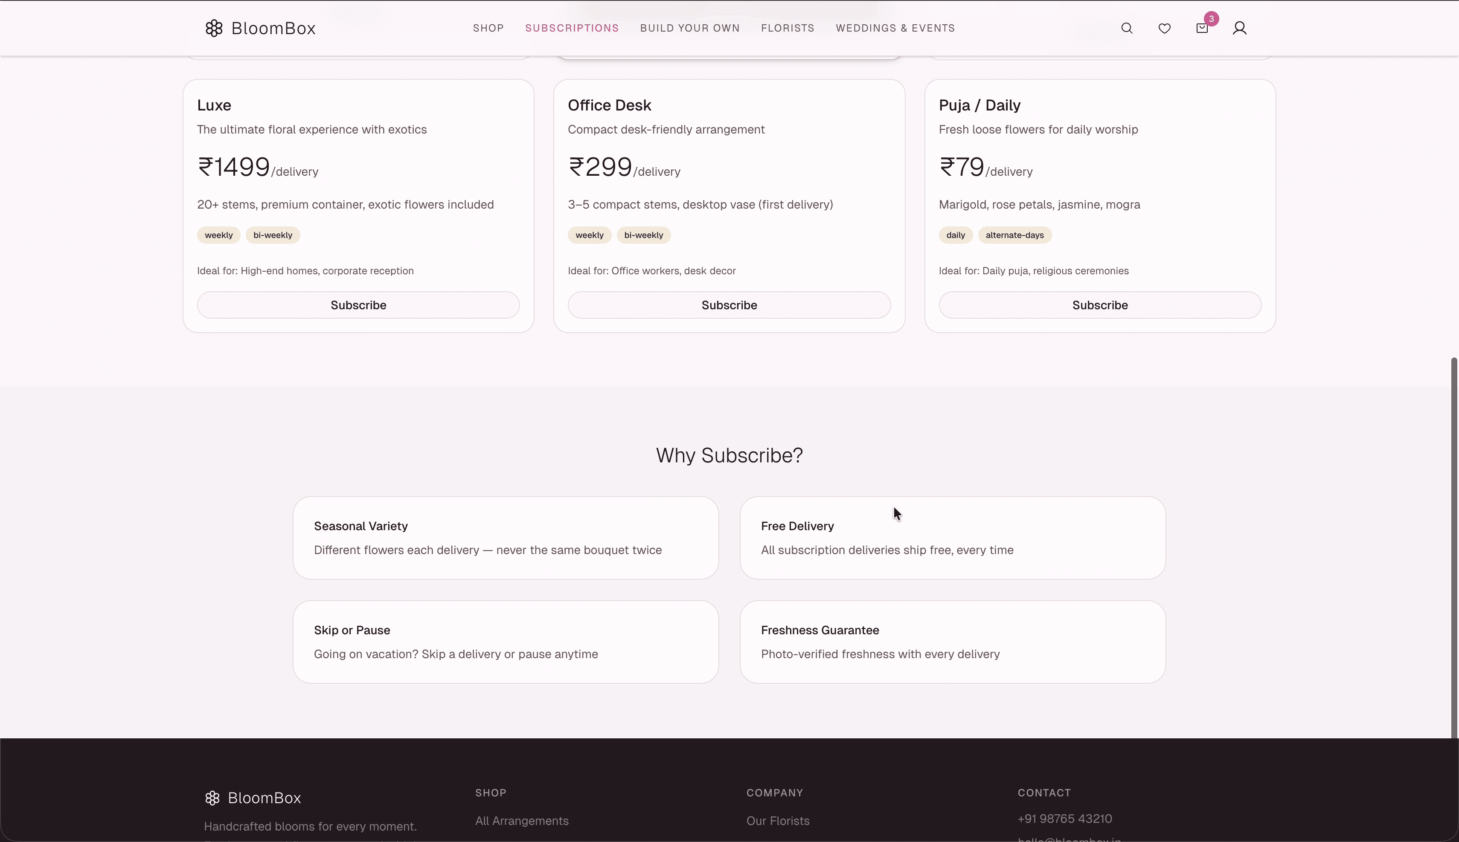
Task: Click the wishlist heart icon
Action: (1164, 28)
